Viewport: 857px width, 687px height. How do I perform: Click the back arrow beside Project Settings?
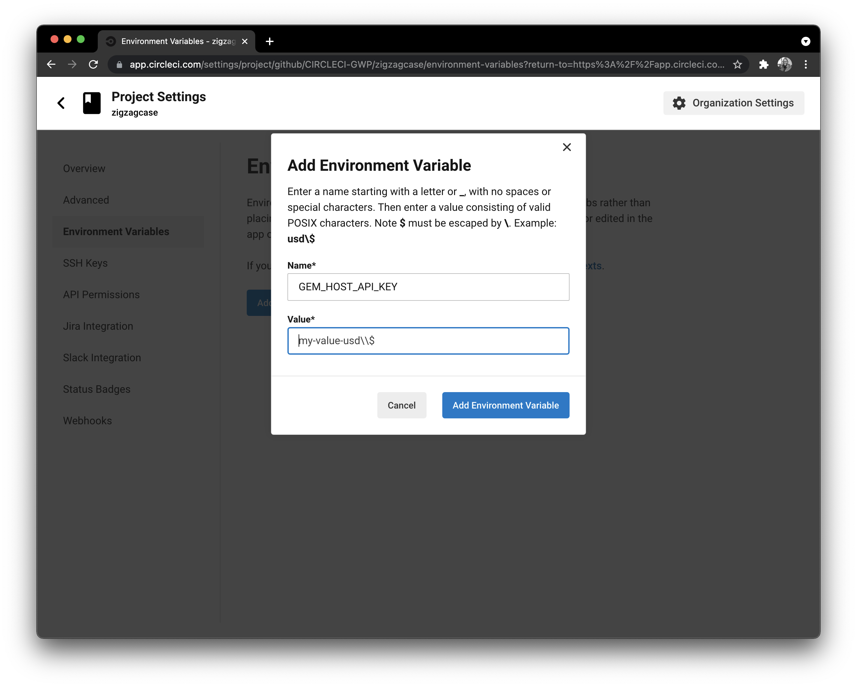(62, 103)
